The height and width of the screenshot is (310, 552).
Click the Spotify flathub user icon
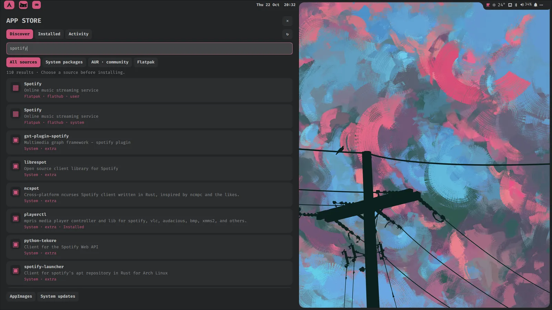16,88
